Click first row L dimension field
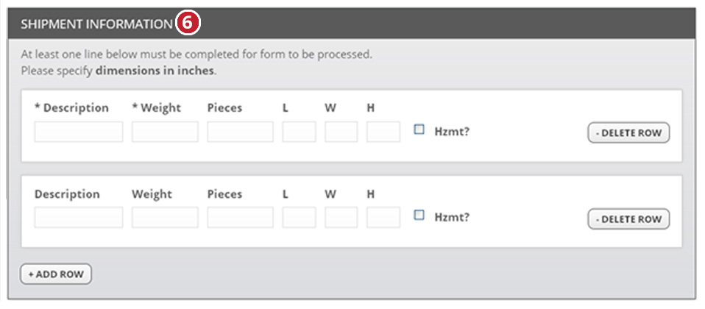 [x=299, y=132]
